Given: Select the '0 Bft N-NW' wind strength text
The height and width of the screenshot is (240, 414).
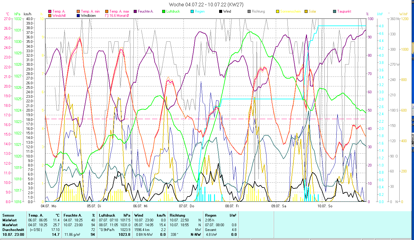Looking at the screenshot, I should (144, 235).
